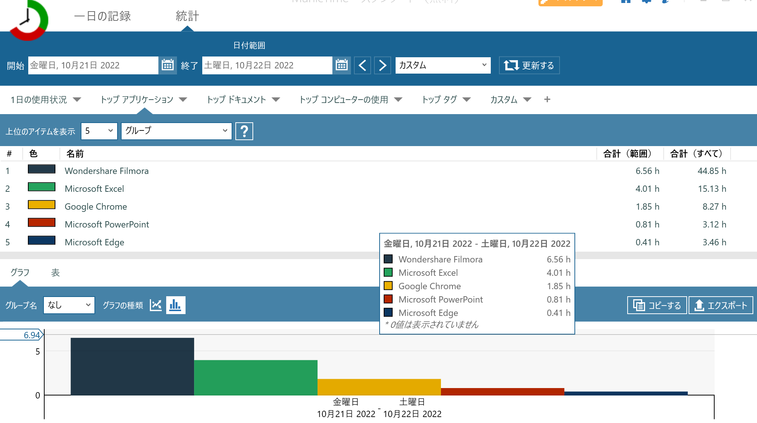Screen dimensions: 757x423
Task: Switch to the 一日の記録 tab
Action: point(103,16)
